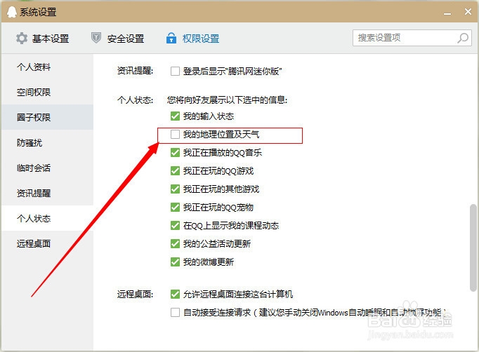Choose 临时会话 in the sidebar
Image resolution: width=479 pixels, height=352 pixels.
[x=47, y=168]
